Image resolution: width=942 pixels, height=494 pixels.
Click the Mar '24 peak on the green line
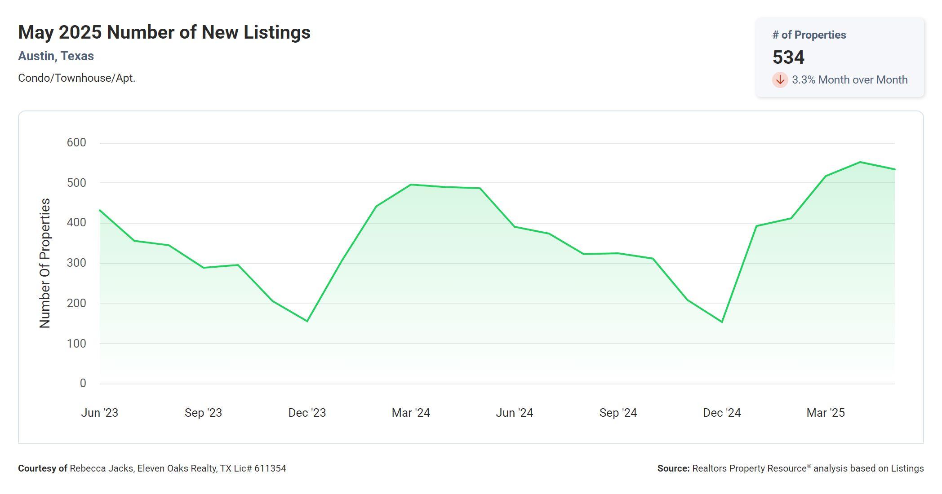[411, 185]
